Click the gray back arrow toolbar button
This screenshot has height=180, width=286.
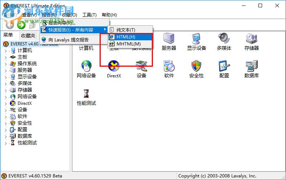click(x=10, y=25)
